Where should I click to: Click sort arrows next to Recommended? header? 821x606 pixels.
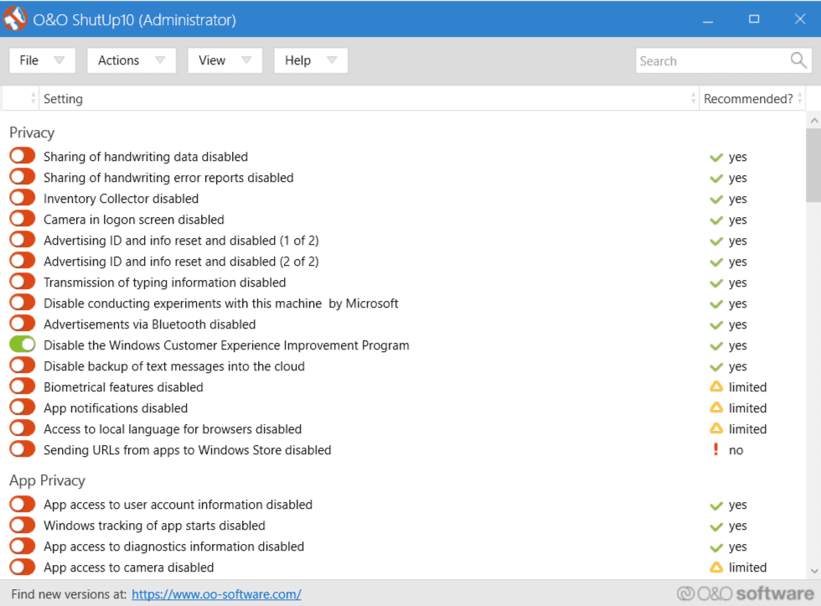pyautogui.click(x=799, y=98)
